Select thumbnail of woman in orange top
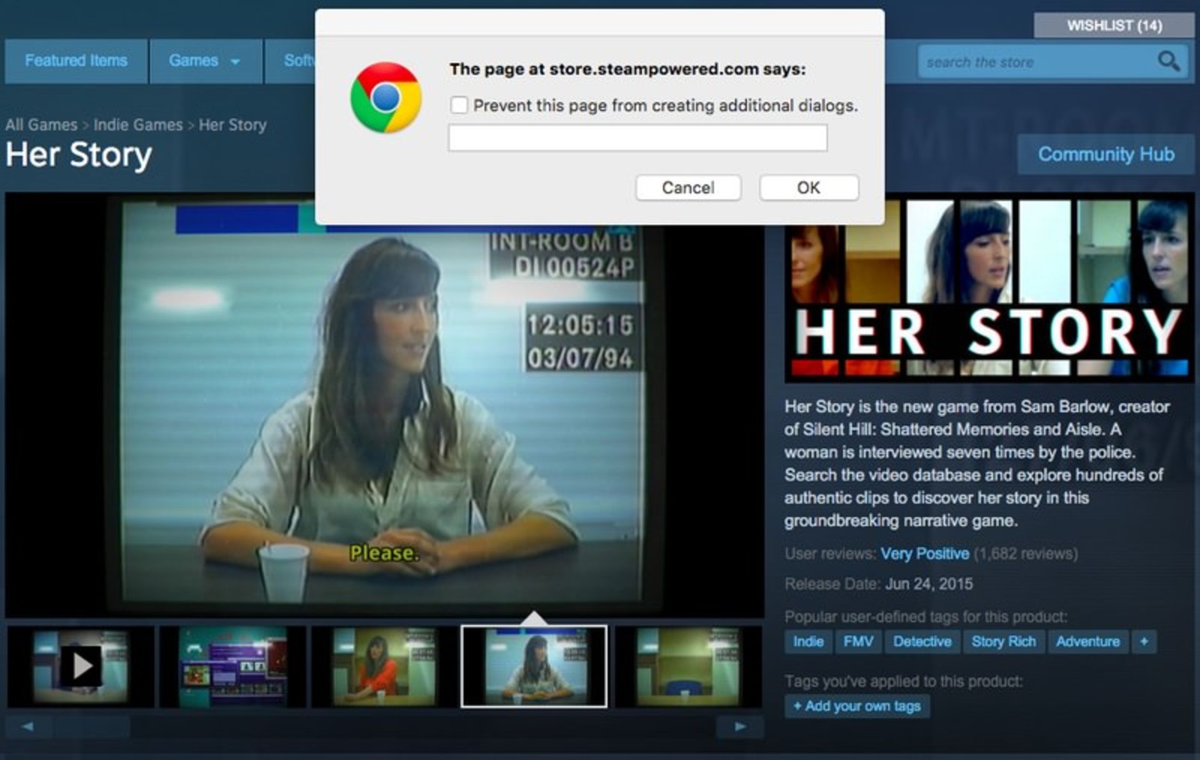Image resolution: width=1200 pixels, height=760 pixels. pyautogui.click(x=384, y=666)
